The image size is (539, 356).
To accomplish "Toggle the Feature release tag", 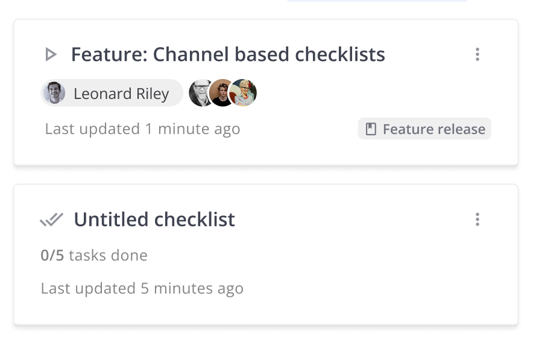I will coord(424,128).
